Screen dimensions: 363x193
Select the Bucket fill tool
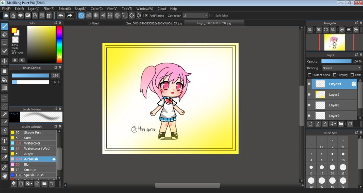click(x=4, y=80)
